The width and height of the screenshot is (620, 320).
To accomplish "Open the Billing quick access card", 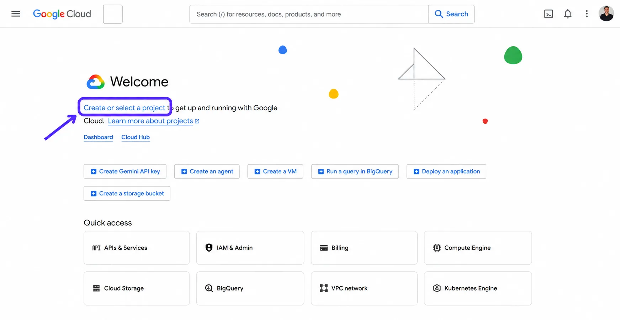I will tap(364, 248).
